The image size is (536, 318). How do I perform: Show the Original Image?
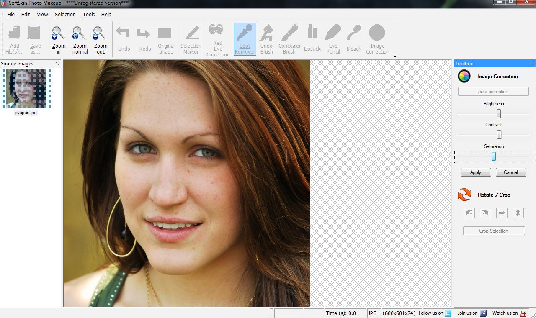(166, 40)
